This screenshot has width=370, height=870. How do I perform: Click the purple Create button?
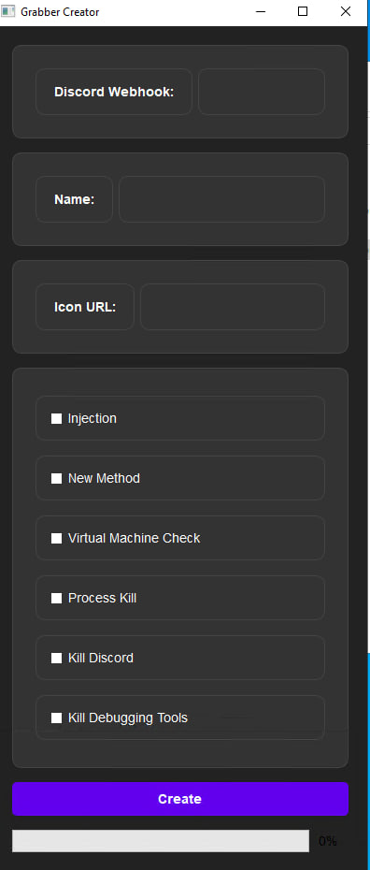pyautogui.click(x=180, y=799)
